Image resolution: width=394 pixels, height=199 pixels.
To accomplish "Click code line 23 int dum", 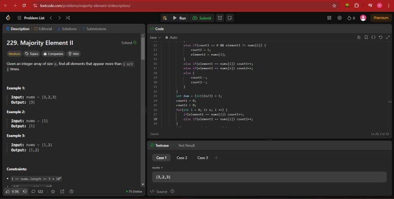I will pyautogui.click(x=199, y=96).
